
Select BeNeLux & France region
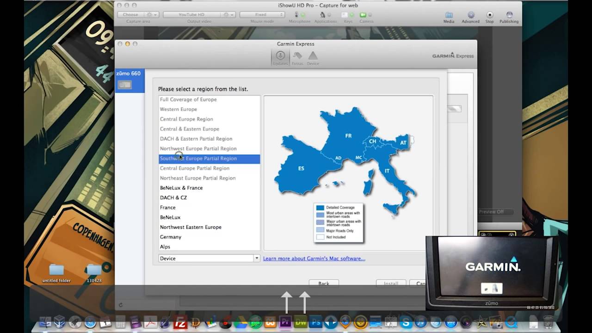point(209,188)
